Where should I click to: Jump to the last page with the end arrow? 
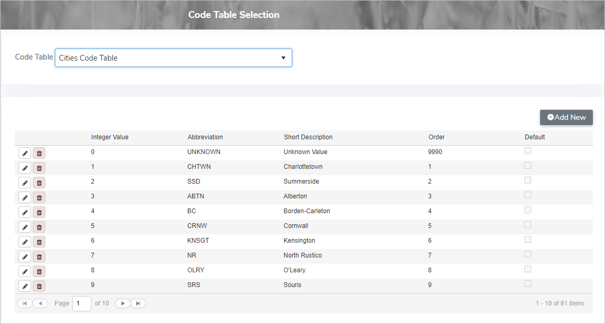coord(138,303)
